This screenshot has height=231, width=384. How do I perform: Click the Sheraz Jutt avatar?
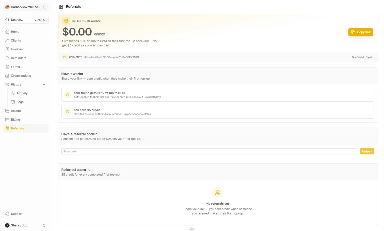[x=7, y=225]
